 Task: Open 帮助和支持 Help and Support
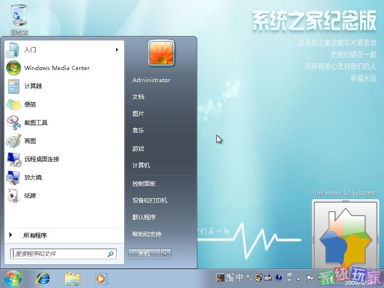147,234
